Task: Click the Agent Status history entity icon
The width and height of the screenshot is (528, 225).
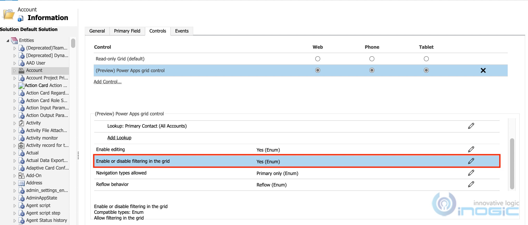Action: [x=22, y=221]
